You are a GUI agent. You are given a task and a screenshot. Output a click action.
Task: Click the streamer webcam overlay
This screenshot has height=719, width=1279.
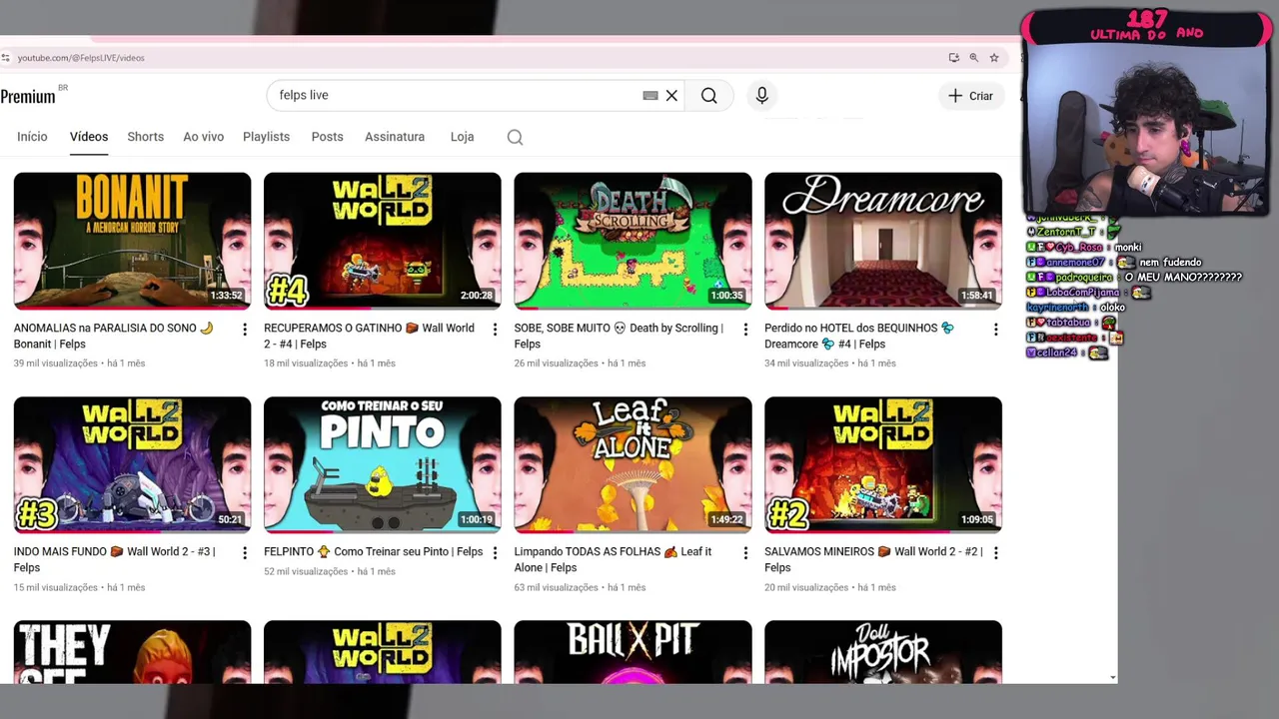(x=1146, y=129)
